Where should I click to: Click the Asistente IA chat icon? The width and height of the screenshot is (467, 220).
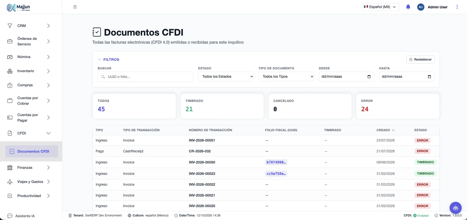[x=10, y=216]
